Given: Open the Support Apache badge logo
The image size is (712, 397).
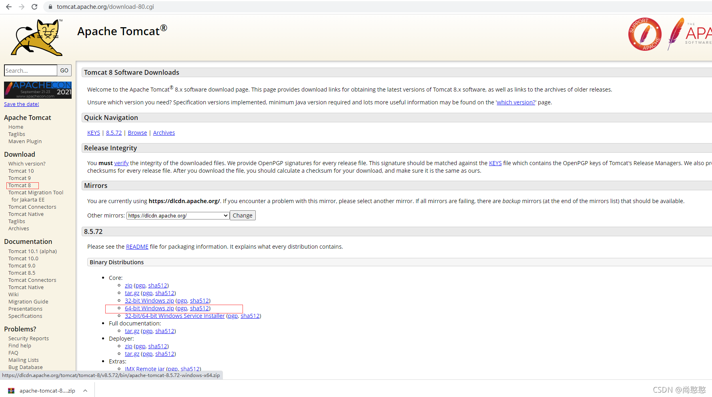Looking at the screenshot, I should 645,34.
